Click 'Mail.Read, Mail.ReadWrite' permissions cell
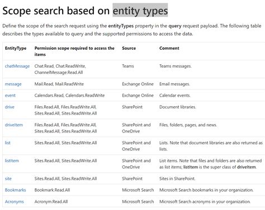265x210 pixels. pyautogui.click(x=59, y=84)
